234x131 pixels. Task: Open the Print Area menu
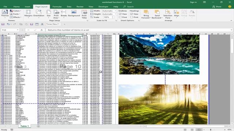56,14
